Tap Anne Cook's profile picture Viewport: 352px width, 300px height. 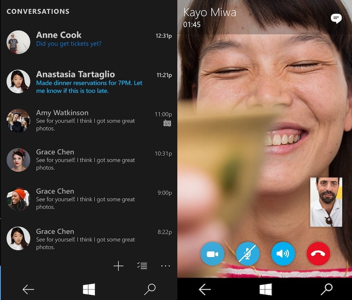pos(18,42)
